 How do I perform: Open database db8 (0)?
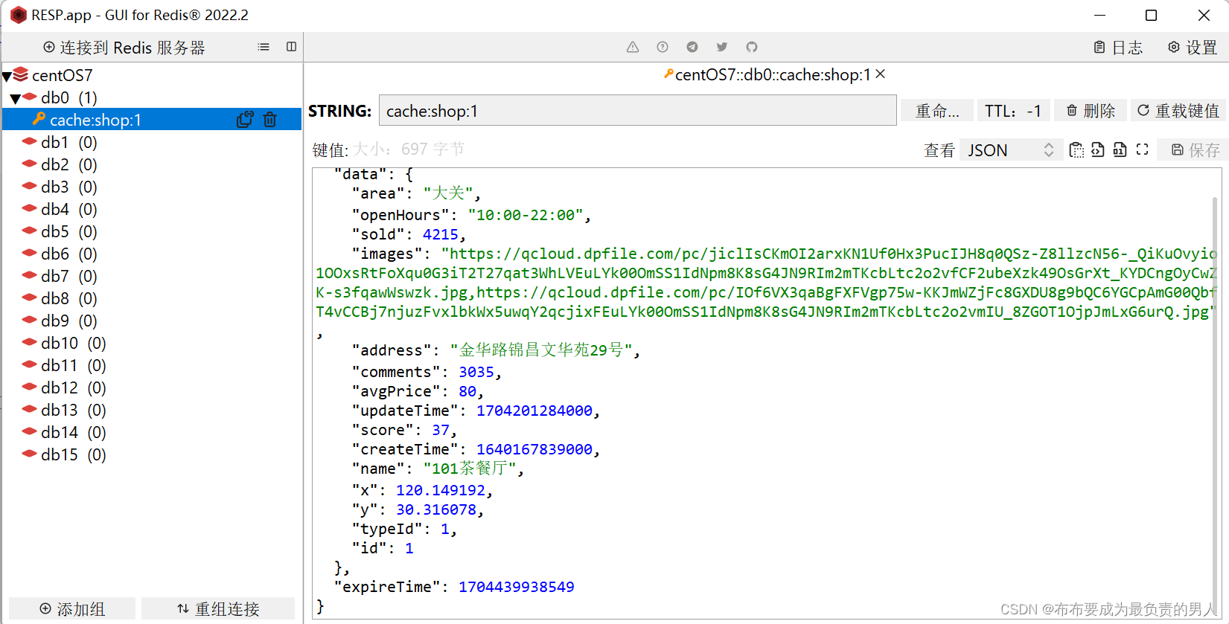[x=68, y=298]
